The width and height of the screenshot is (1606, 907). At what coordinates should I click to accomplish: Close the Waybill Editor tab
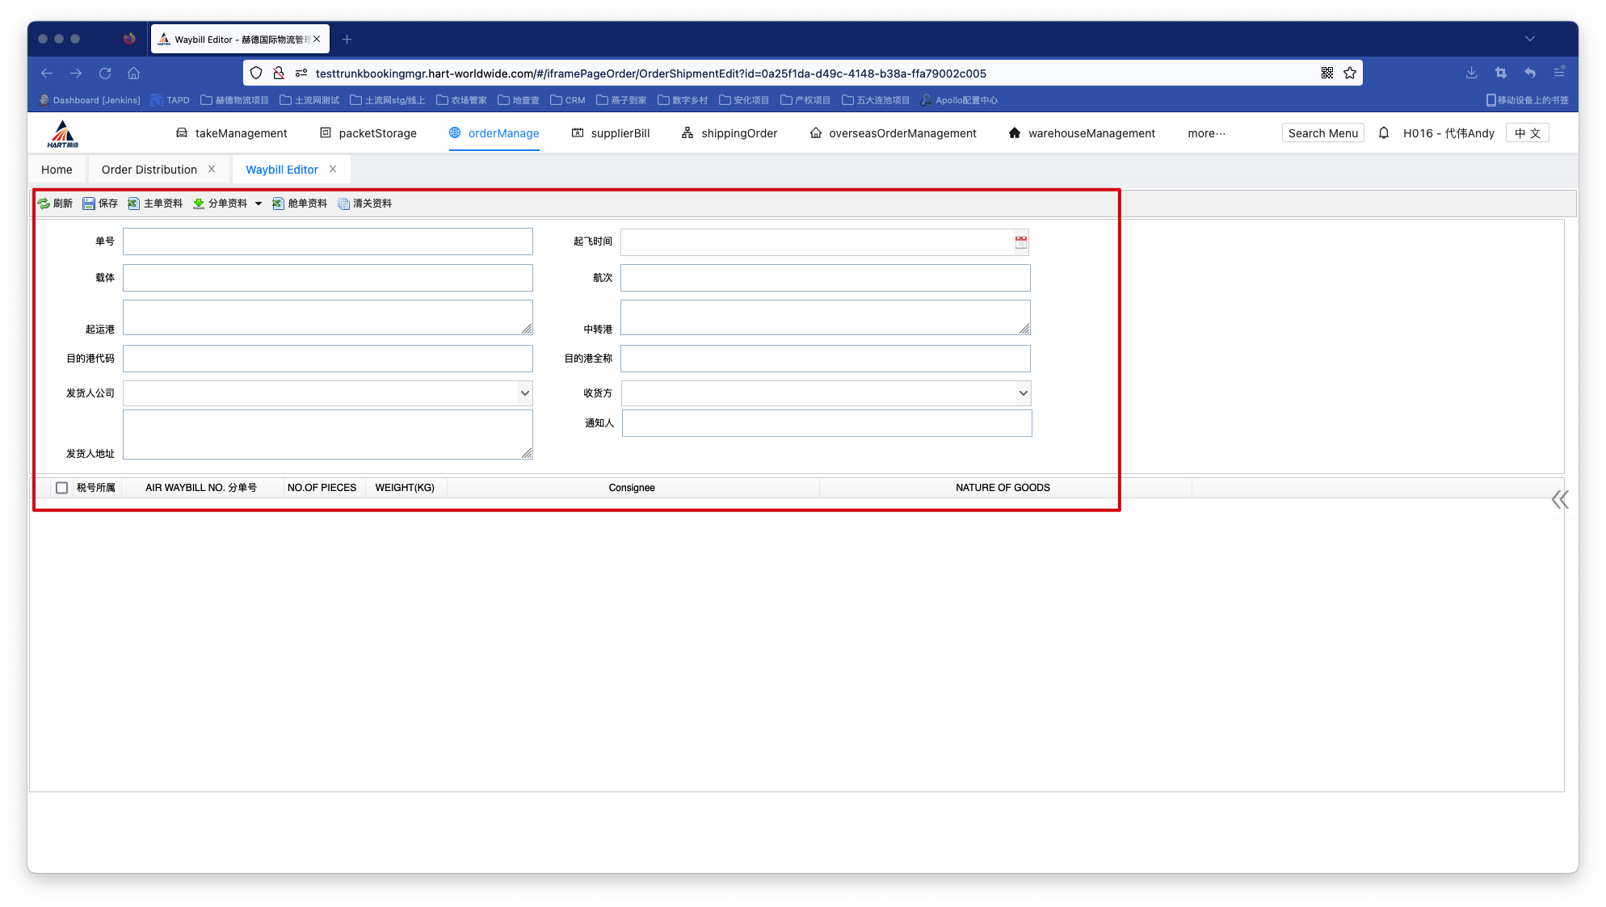coord(333,170)
